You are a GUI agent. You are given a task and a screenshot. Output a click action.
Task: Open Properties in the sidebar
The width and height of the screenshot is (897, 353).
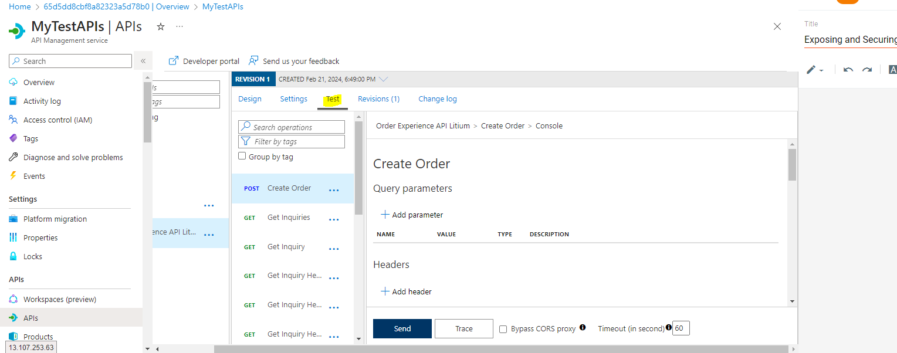click(40, 238)
